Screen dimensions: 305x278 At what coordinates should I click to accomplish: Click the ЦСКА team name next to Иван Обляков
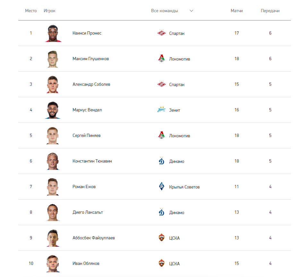pos(174,264)
